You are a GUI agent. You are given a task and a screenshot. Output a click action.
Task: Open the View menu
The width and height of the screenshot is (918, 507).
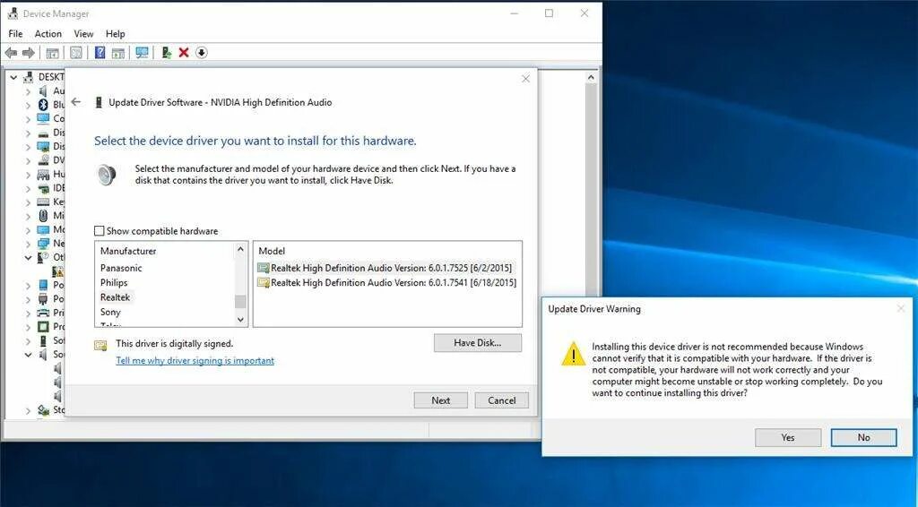click(x=83, y=34)
